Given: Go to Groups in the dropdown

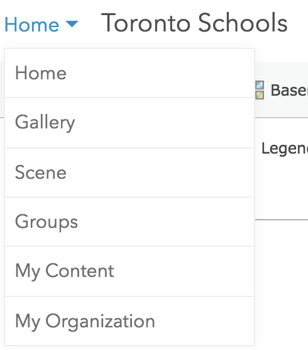Looking at the screenshot, I should (129, 222).
